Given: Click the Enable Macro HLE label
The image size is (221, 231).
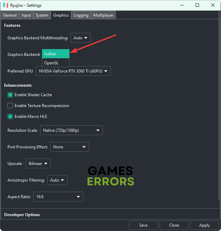Looking at the screenshot, I should coord(31,117).
